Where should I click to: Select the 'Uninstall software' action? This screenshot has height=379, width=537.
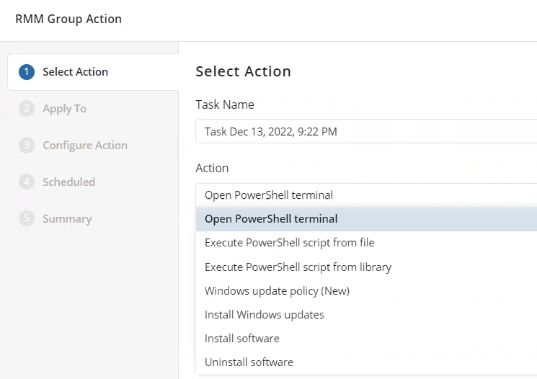(x=249, y=362)
